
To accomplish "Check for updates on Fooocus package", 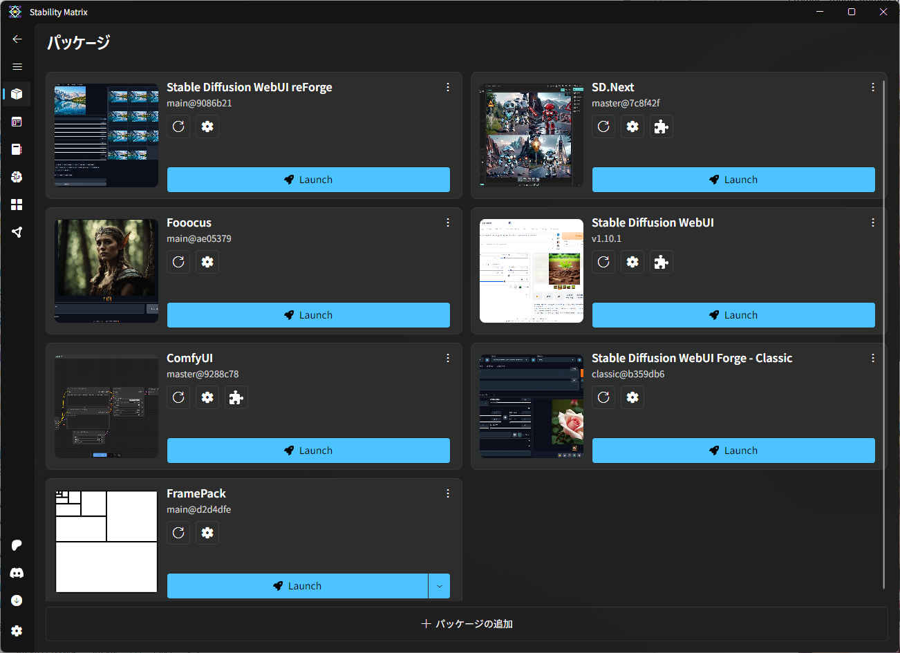I will (x=178, y=262).
